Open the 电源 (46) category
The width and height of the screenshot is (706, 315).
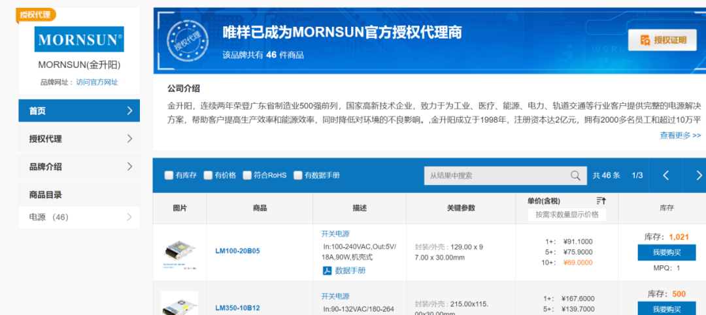[79, 218]
